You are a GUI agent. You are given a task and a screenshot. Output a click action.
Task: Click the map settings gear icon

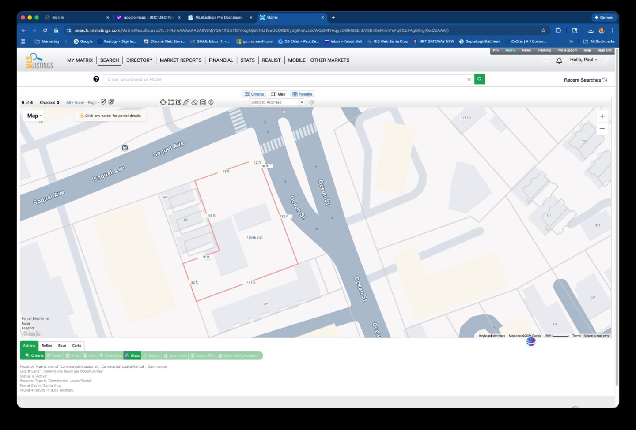[311, 102]
